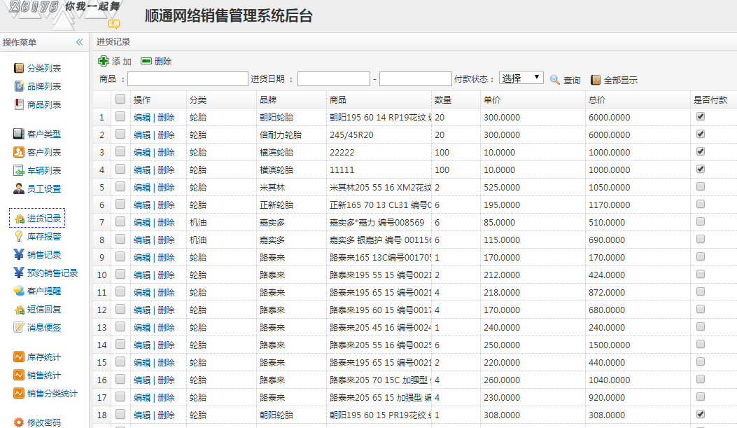Open the payment status (付款状态) dropdown
Screen dimensions: 737x428
pos(521,78)
